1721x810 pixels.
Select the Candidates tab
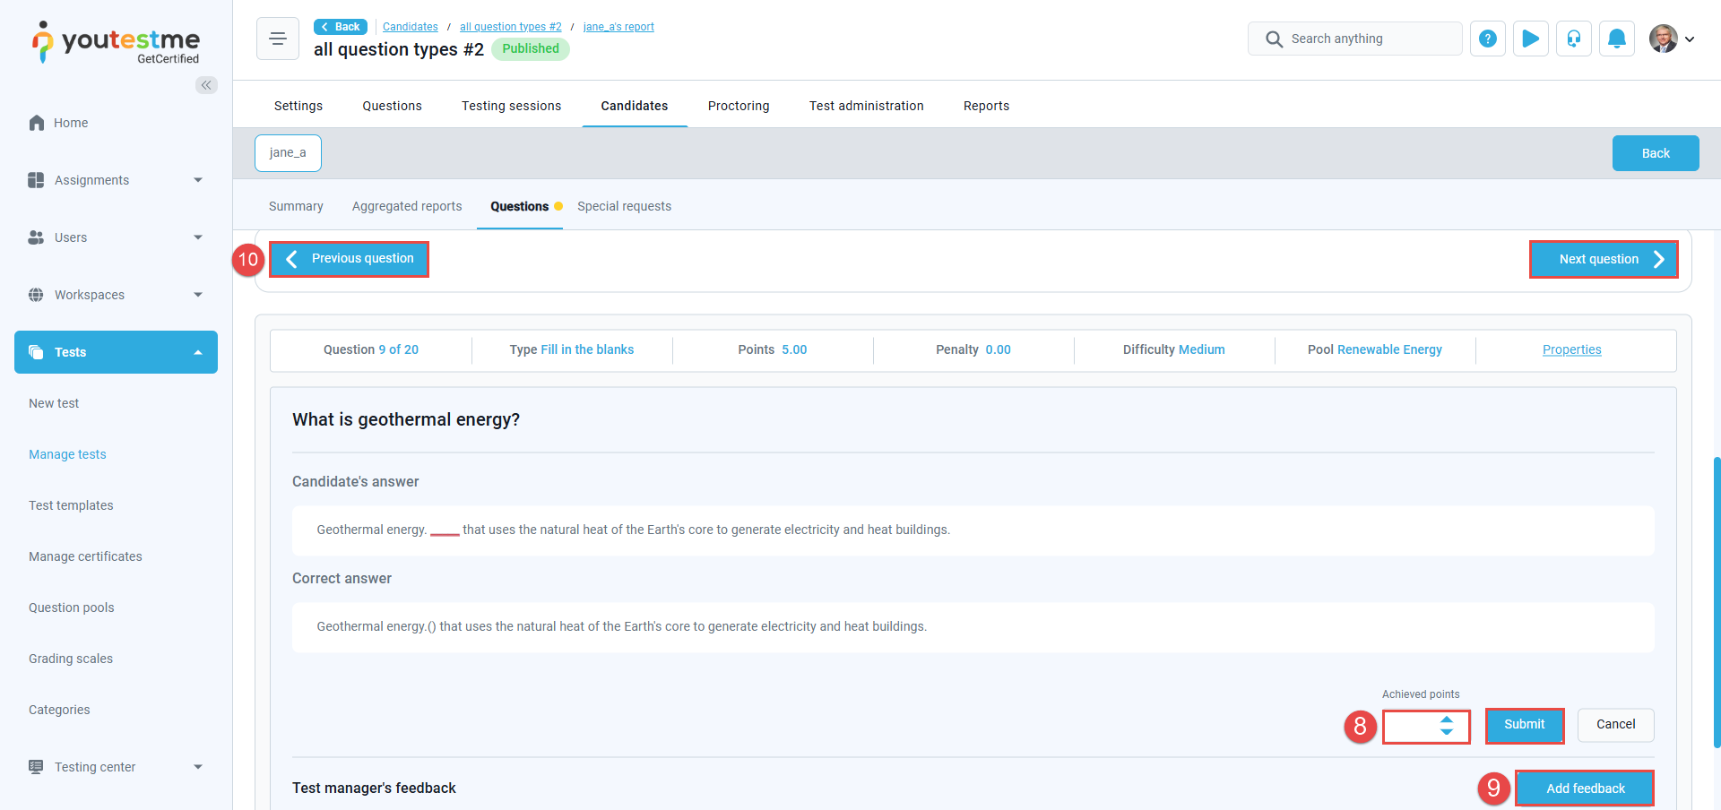635,106
